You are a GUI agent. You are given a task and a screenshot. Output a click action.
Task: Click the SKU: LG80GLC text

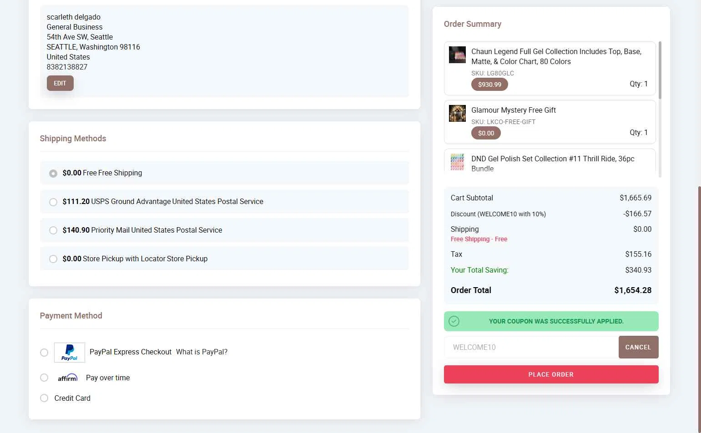pos(493,73)
